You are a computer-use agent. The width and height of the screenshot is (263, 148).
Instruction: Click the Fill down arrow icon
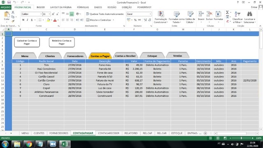(x=227, y=17)
